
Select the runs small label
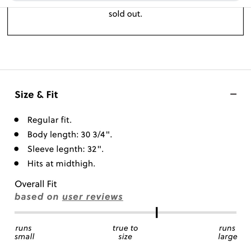tap(24, 232)
